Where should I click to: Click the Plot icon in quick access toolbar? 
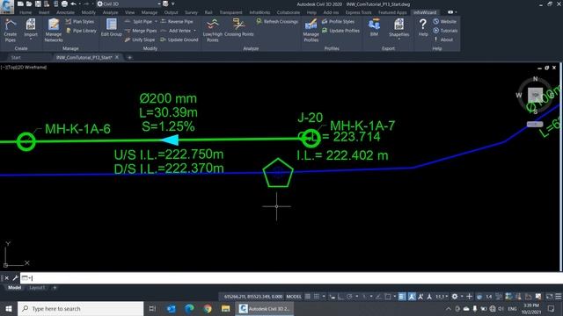(x=64, y=4)
